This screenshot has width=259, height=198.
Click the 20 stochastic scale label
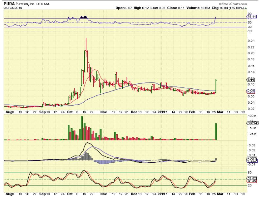[x=250, y=185]
